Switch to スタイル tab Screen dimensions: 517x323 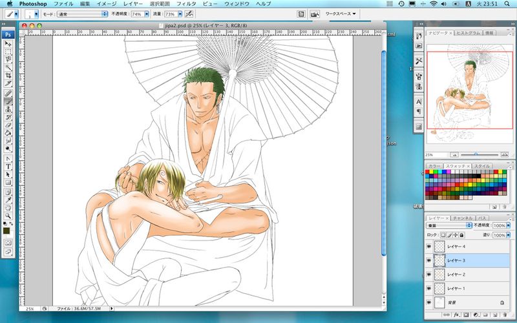tap(481, 166)
